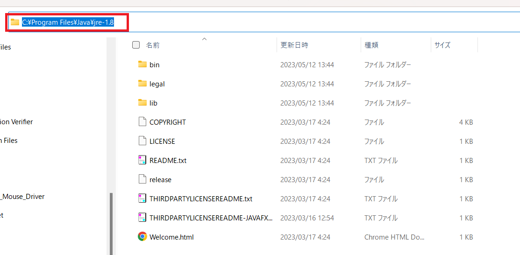
Task: Toggle the select-all checkbox beside 名前
Action: [136, 45]
